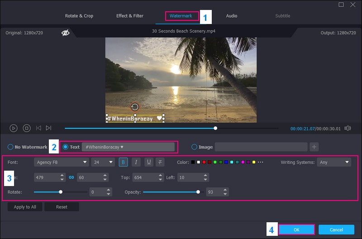The width and height of the screenshot is (362, 239).
Task: Choose the Image watermark option
Action: tap(195, 147)
